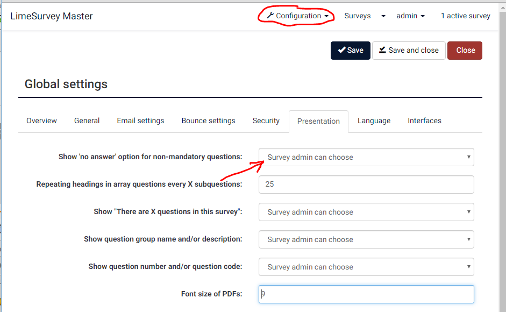This screenshot has width=506, height=312.
Task: Click the repeating headings input field
Action: click(x=366, y=185)
